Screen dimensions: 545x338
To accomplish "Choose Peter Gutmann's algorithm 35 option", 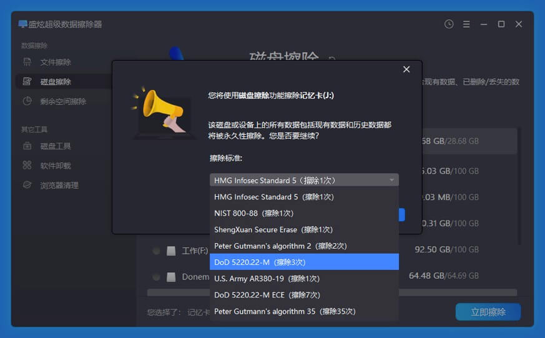I will coord(304,311).
